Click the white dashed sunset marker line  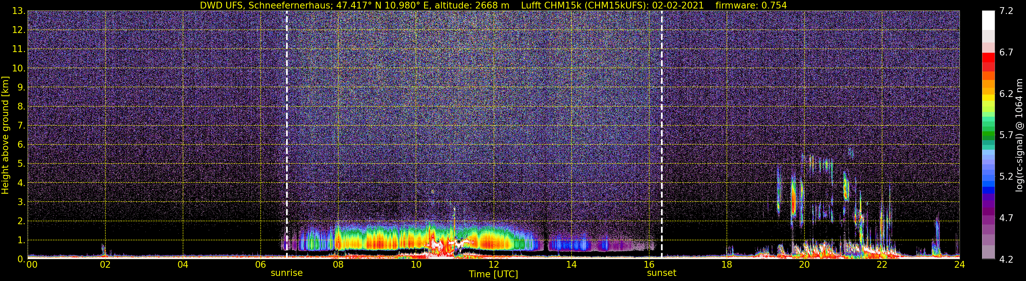click(x=662, y=134)
